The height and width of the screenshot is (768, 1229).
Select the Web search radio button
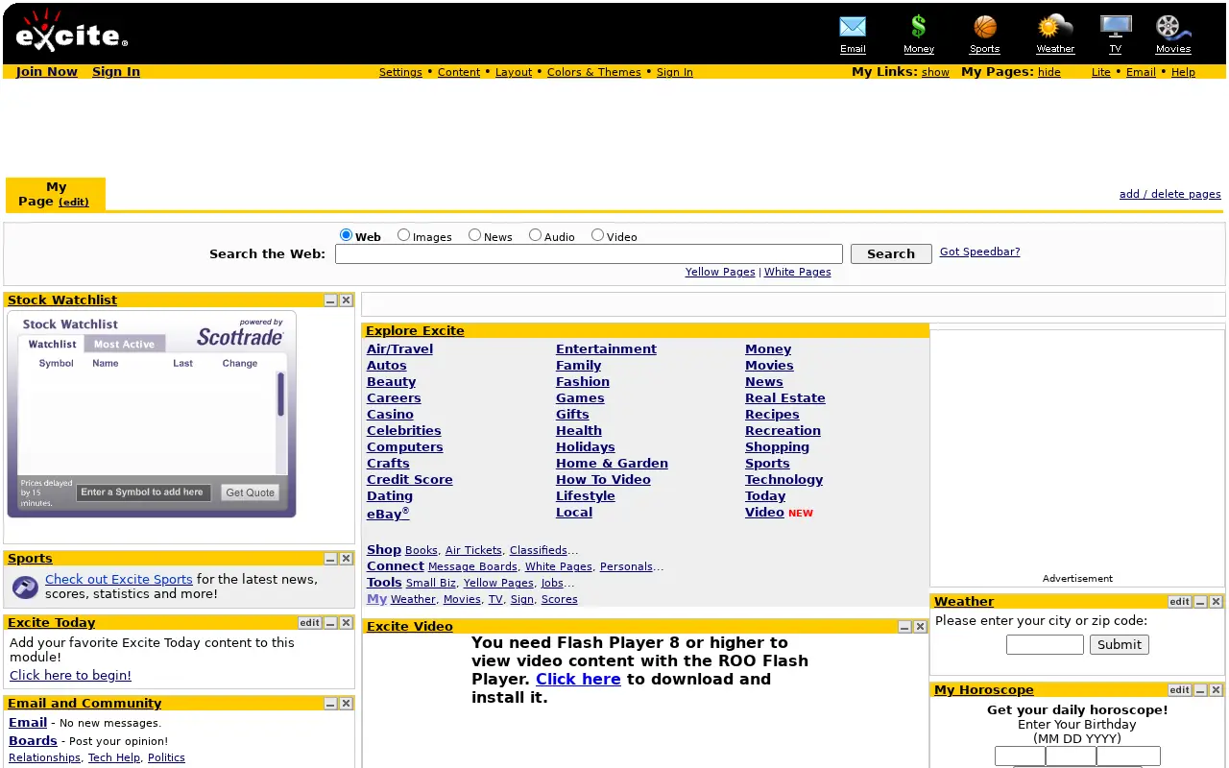(x=347, y=235)
